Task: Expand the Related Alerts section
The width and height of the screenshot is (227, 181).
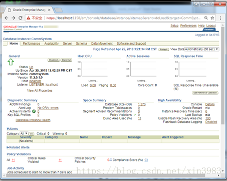Action: (8, 147)
